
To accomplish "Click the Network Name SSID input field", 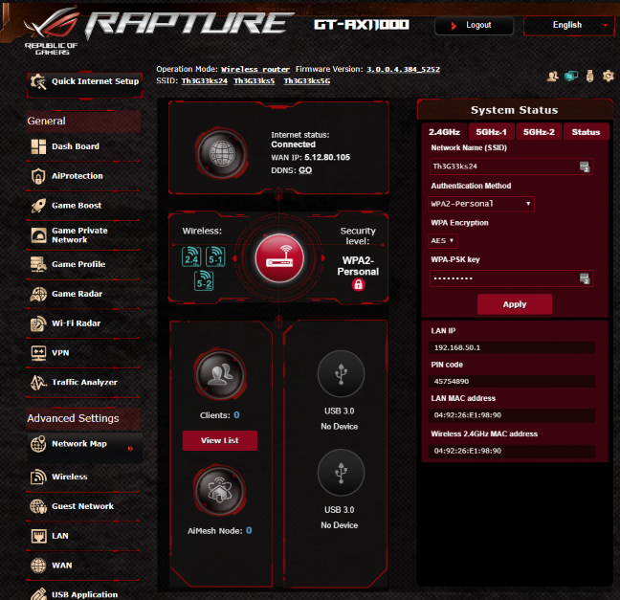I will tap(511, 167).
